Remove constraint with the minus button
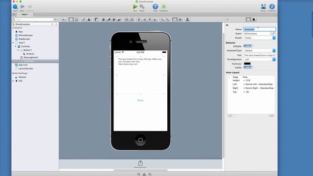Screen dimensions: 313x176 point(235,116)
